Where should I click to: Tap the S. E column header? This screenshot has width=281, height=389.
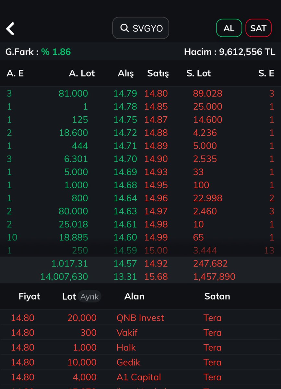pos(266,73)
